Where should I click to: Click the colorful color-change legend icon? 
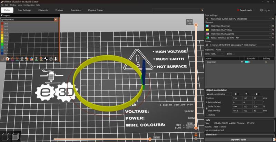[31, 59]
